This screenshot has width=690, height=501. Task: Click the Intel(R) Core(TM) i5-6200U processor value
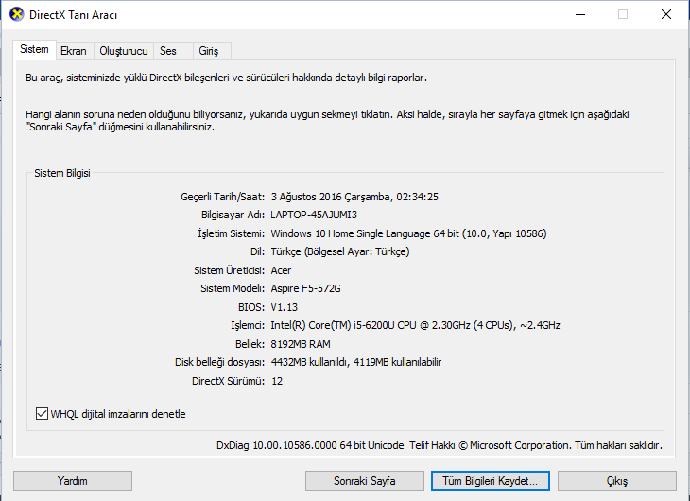pos(415,325)
